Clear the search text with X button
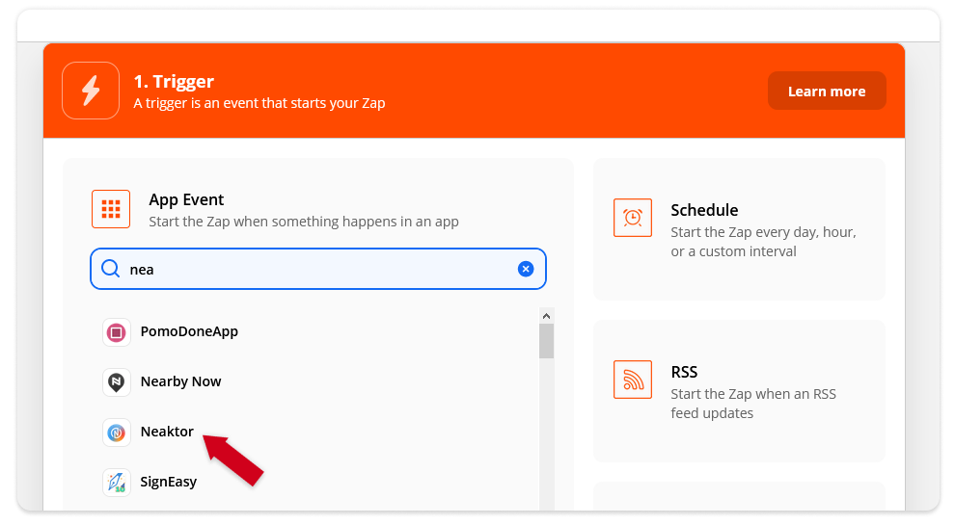The height and width of the screenshot is (525, 955). 526,269
